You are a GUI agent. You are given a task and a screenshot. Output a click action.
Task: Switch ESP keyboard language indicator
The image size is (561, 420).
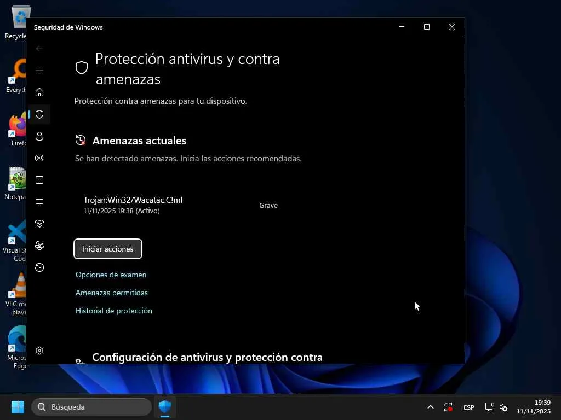[469, 407]
